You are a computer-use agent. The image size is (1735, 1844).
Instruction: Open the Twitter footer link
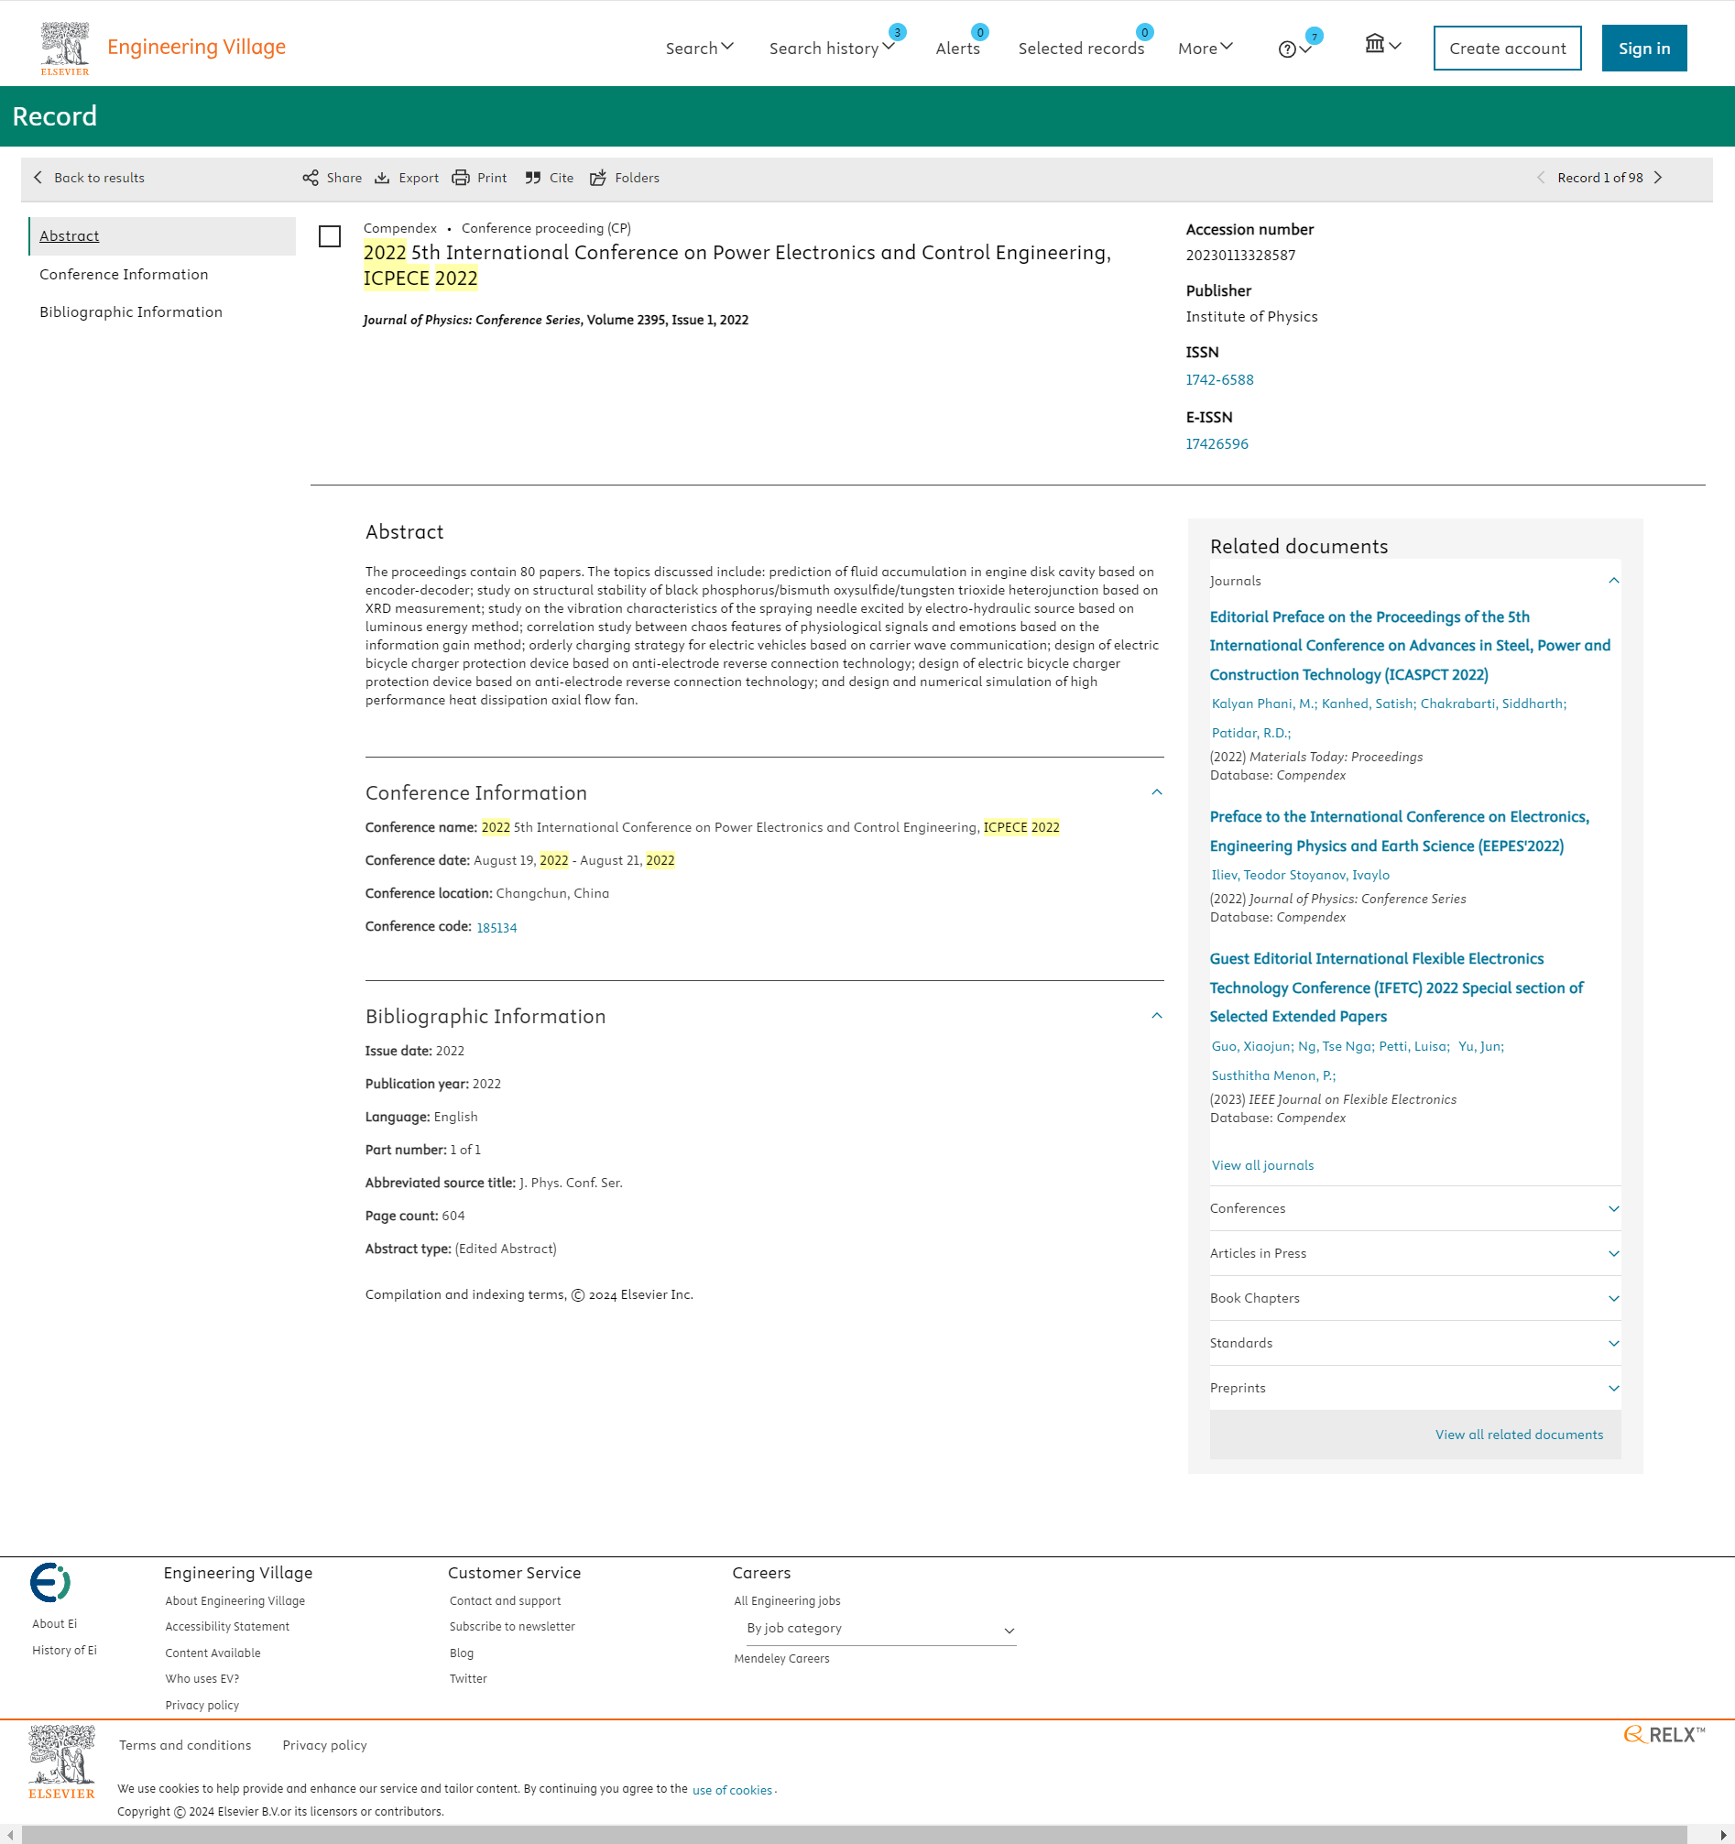tap(467, 1679)
